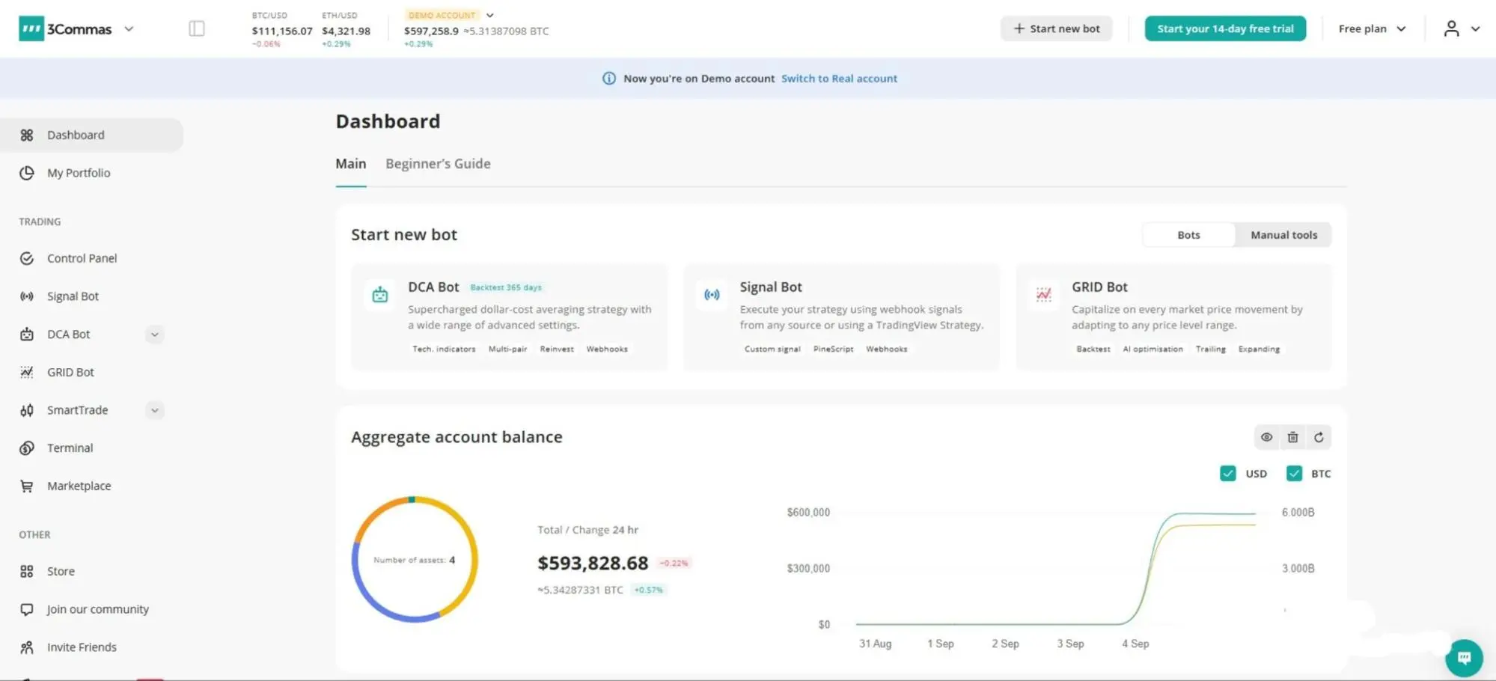This screenshot has width=1496, height=681.
Task: Click the Custom signal tag
Action: [x=772, y=349]
